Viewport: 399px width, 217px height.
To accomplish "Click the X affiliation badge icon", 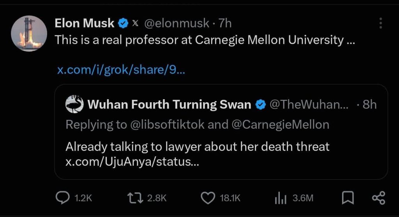I will pyautogui.click(x=135, y=24).
